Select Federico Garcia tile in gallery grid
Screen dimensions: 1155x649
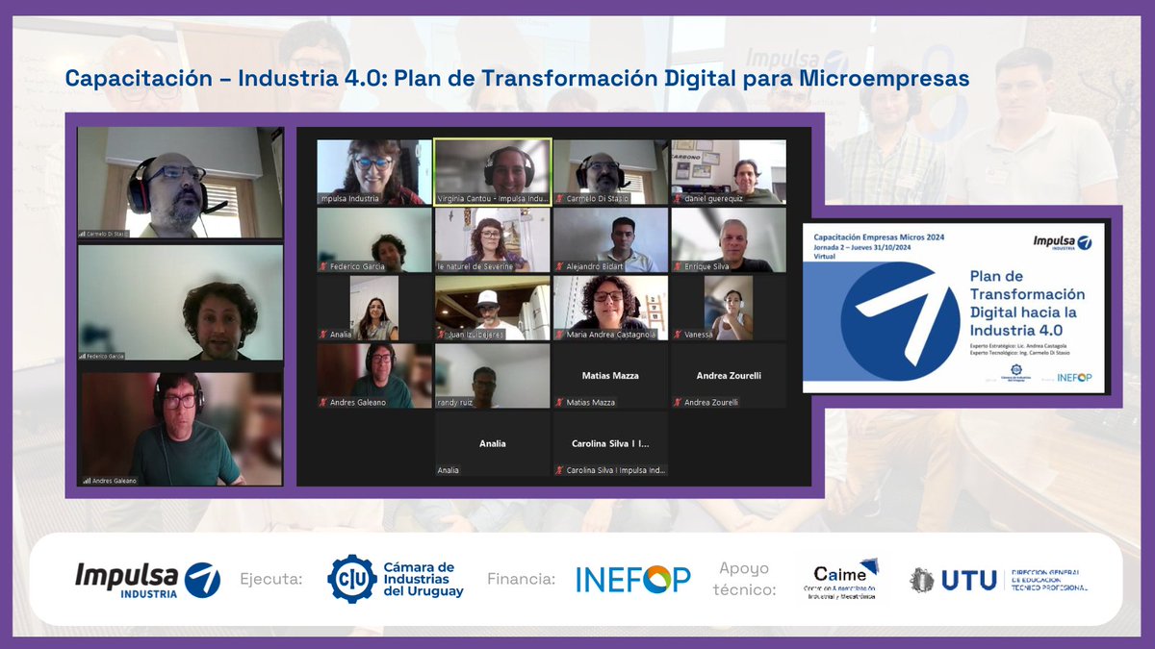click(374, 240)
